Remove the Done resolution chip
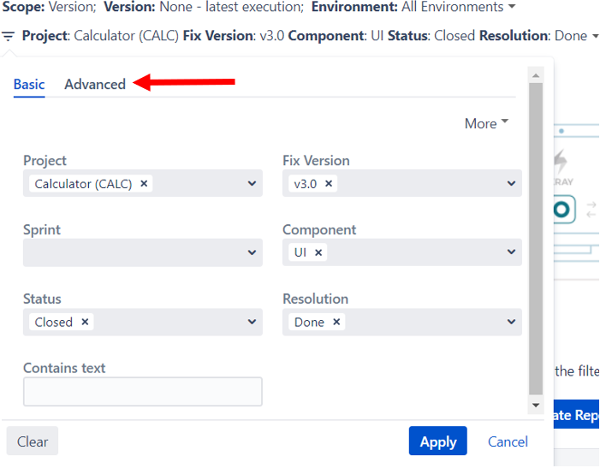The width and height of the screenshot is (612, 468). (x=336, y=322)
